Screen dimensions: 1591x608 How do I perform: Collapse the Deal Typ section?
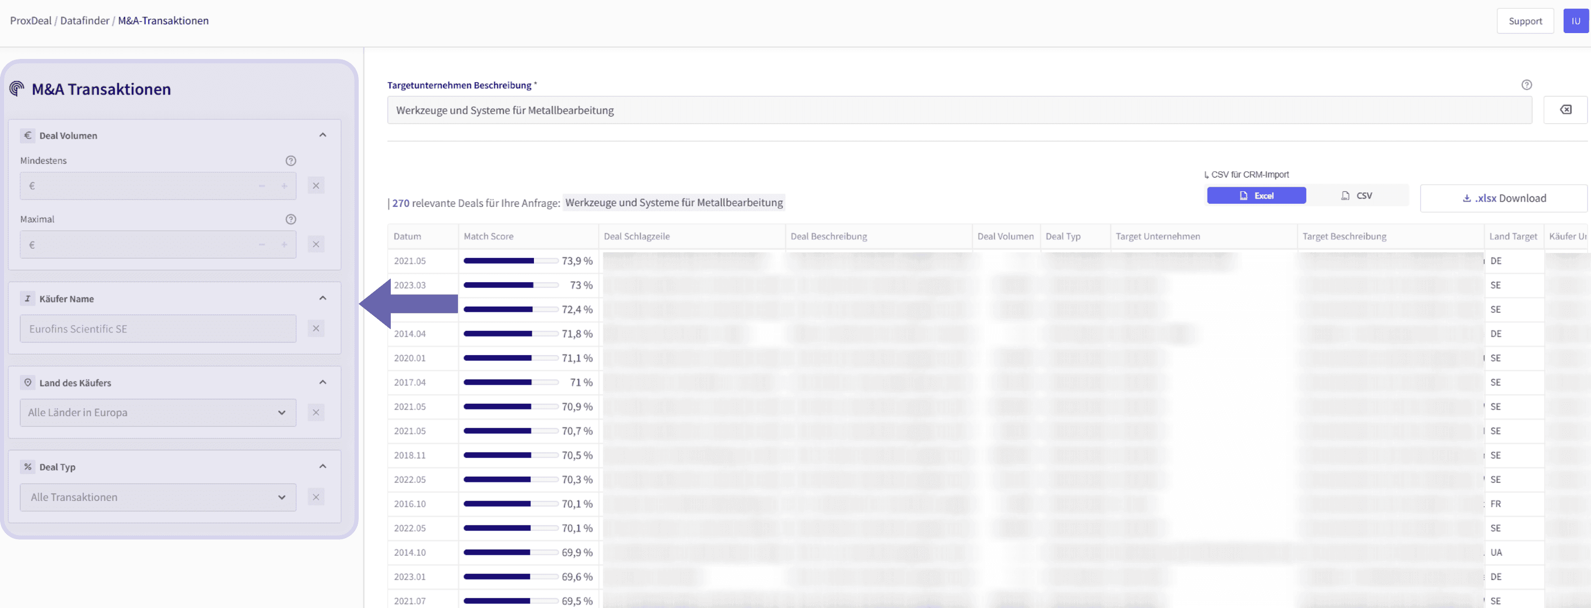(323, 466)
